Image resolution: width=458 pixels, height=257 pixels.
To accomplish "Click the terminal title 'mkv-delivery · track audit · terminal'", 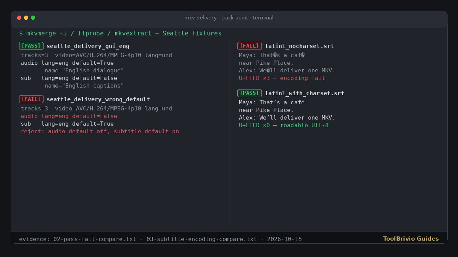I will pyautogui.click(x=229, y=18).
